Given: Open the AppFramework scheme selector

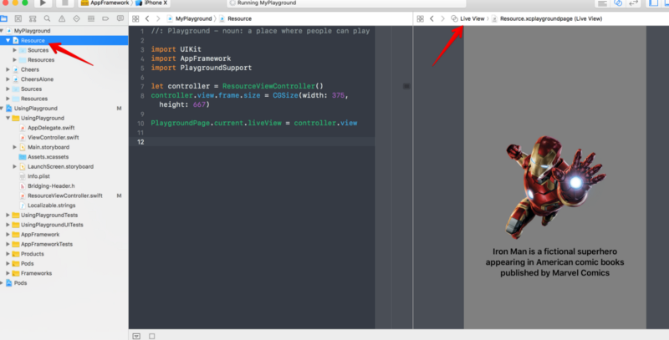Looking at the screenshot, I should tap(105, 3).
